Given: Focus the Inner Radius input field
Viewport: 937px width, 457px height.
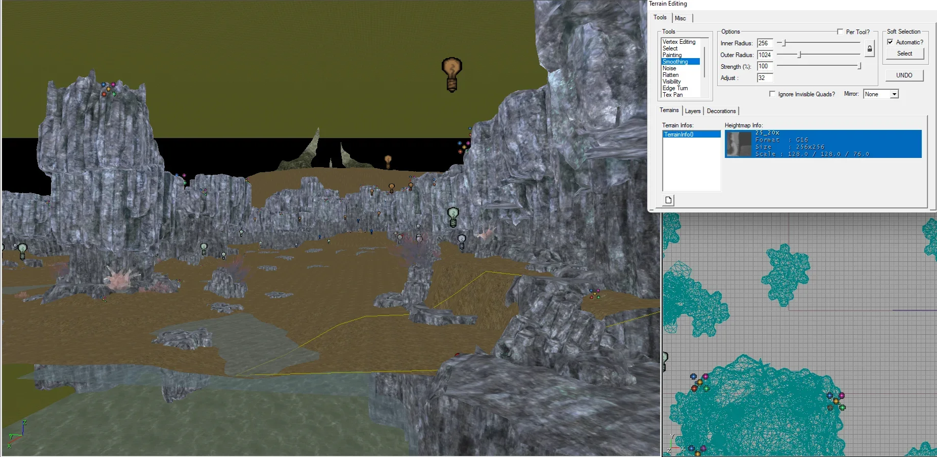Looking at the screenshot, I should click(765, 43).
